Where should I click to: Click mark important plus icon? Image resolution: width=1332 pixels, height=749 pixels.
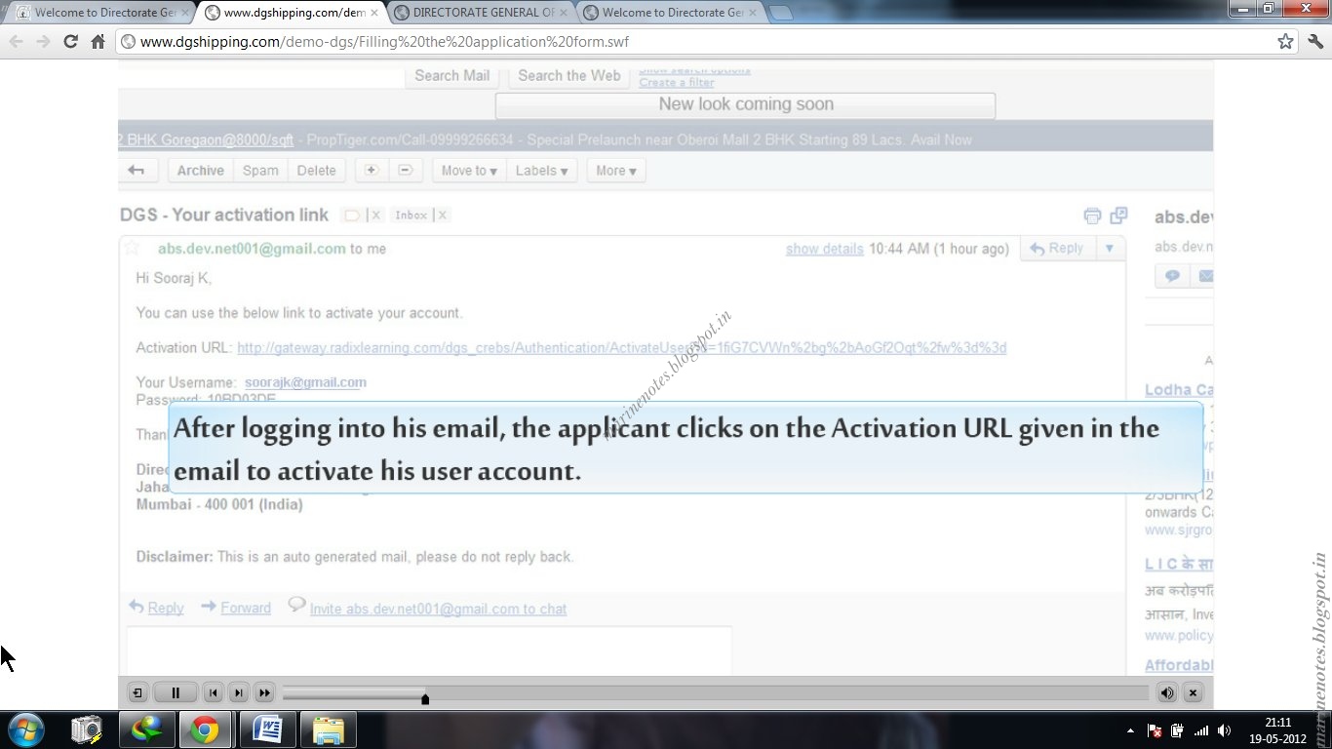tap(372, 171)
